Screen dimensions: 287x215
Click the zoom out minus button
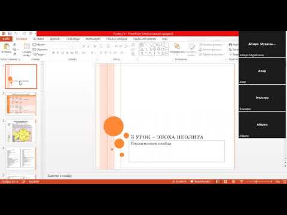(x=247, y=182)
